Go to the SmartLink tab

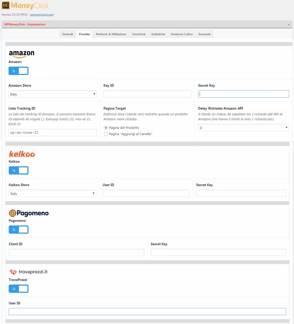(139, 34)
